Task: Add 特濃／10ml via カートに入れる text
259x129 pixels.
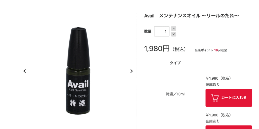Action: point(234,98)
